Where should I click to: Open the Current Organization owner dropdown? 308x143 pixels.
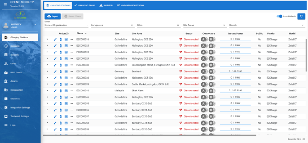(x=66, y=25)
